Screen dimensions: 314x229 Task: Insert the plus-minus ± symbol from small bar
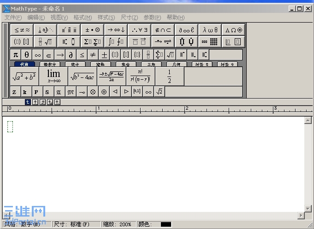[x=104, y=55]
